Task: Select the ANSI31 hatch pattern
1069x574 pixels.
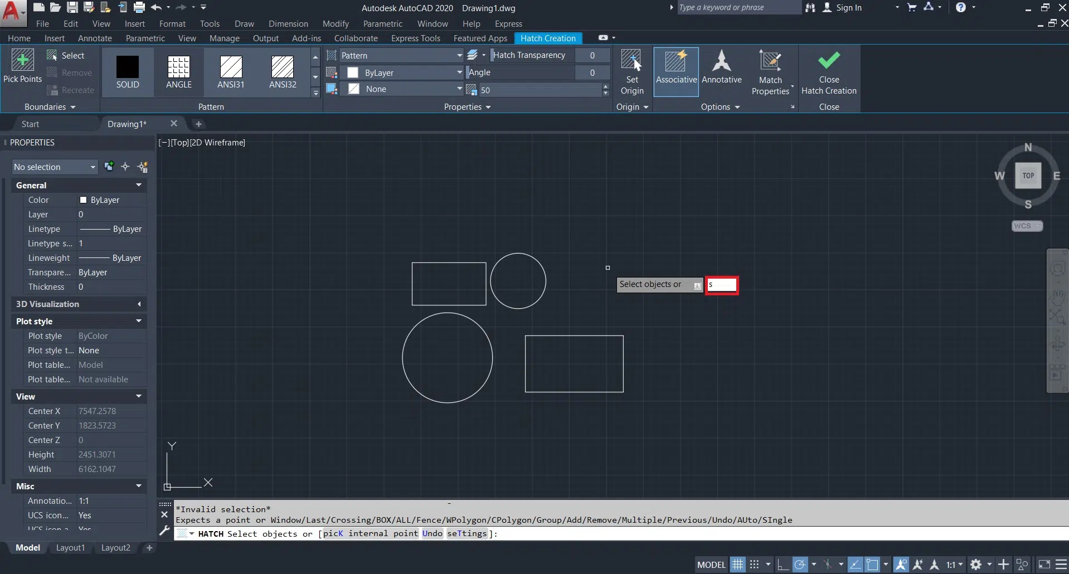Action: point(231,67)
